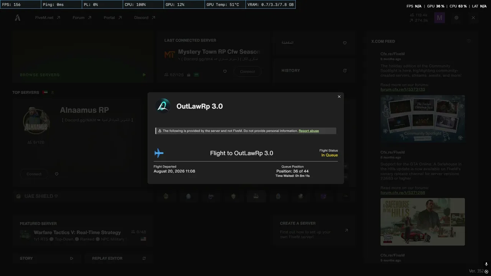Select the eighth top server icon

click(323, 196)
